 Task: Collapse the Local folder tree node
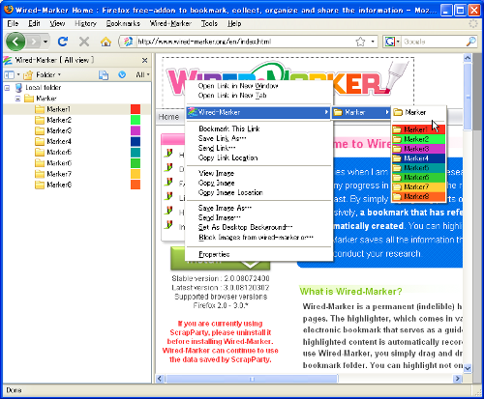(x=7, y=88)
